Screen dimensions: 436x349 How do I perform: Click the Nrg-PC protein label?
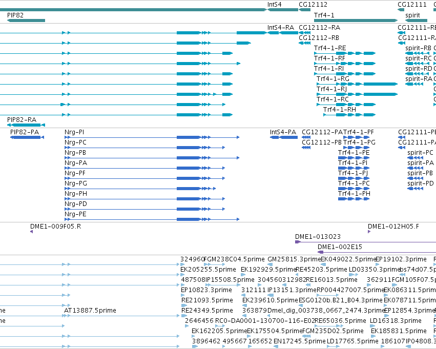75,142
